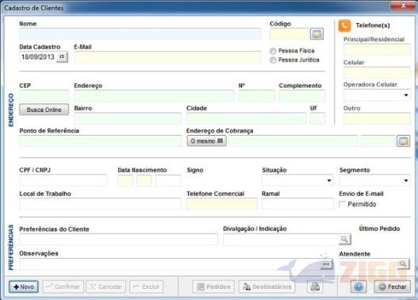This screenshot has width=418, height=300.
Task: Click the Novo button
Action: tap(24, 287)
